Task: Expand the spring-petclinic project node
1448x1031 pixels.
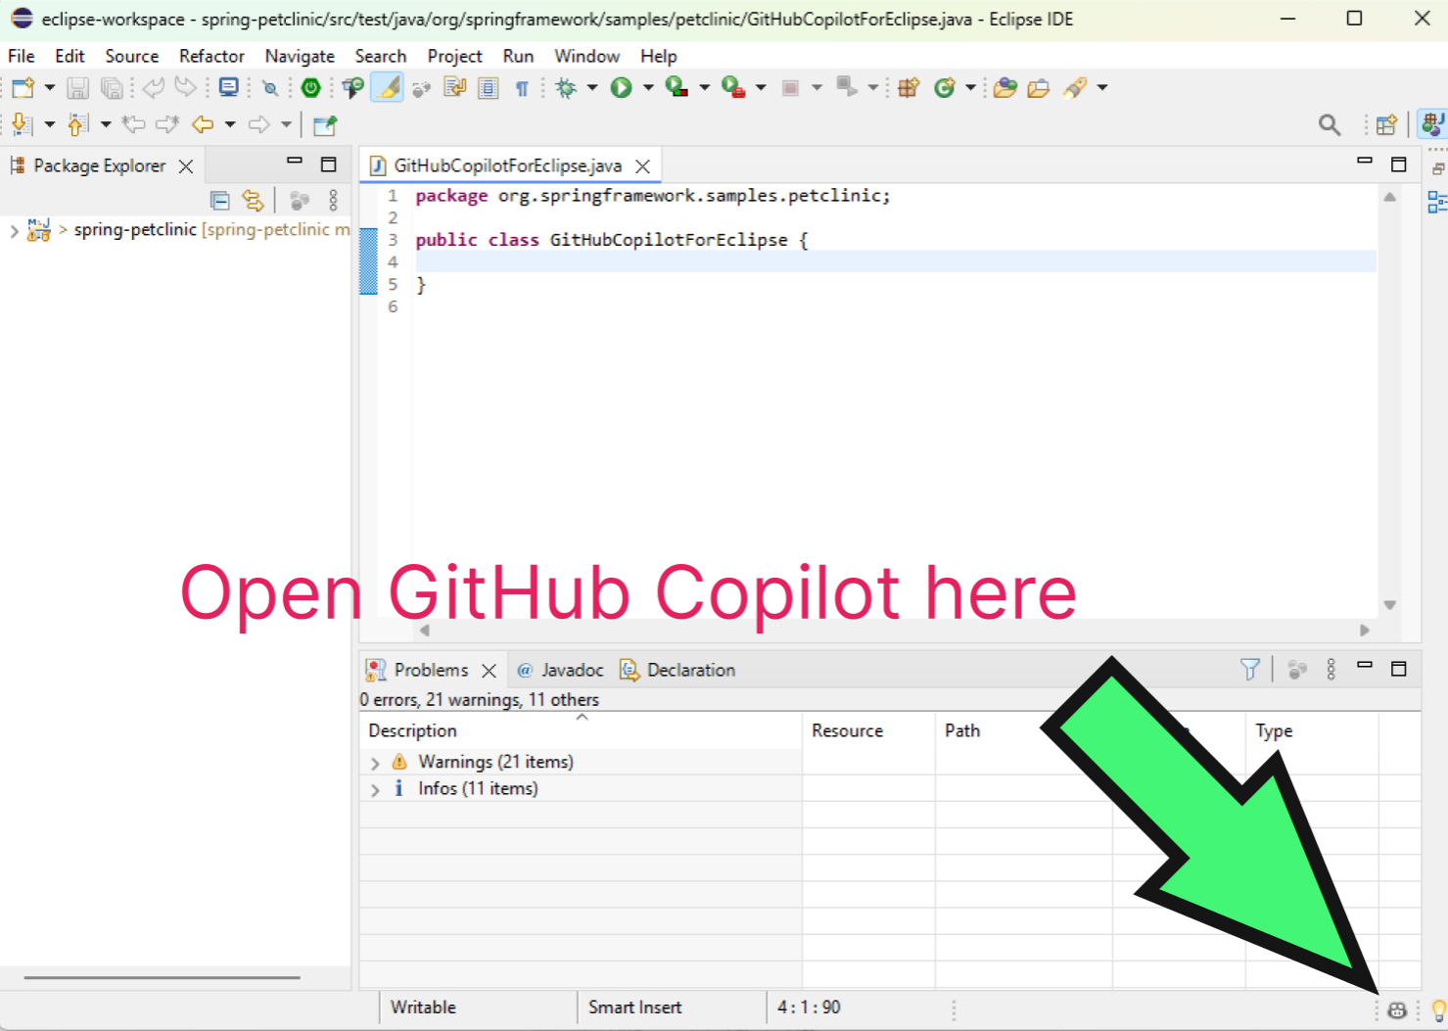Action: 14,231
